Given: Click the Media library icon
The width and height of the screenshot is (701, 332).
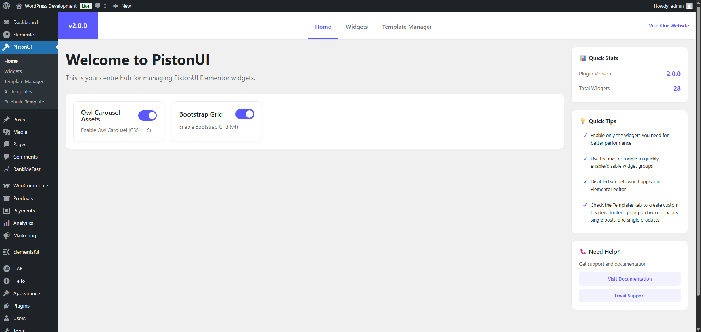Looking at the screenshot, I should 7,132.
